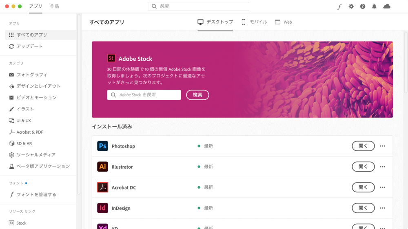Open preferences via the gear icon
The width and height of the screenshot is (408, 229).
[351, 7]
